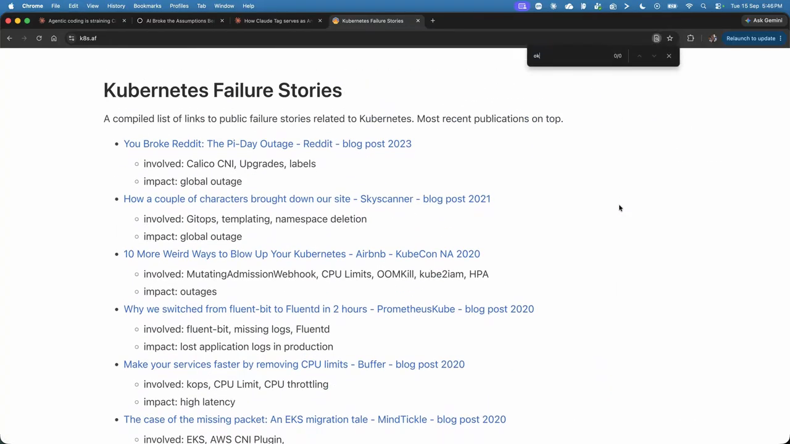Open the site info icon by the URL
The image size is (790, 444).
(x=72, y=38)
